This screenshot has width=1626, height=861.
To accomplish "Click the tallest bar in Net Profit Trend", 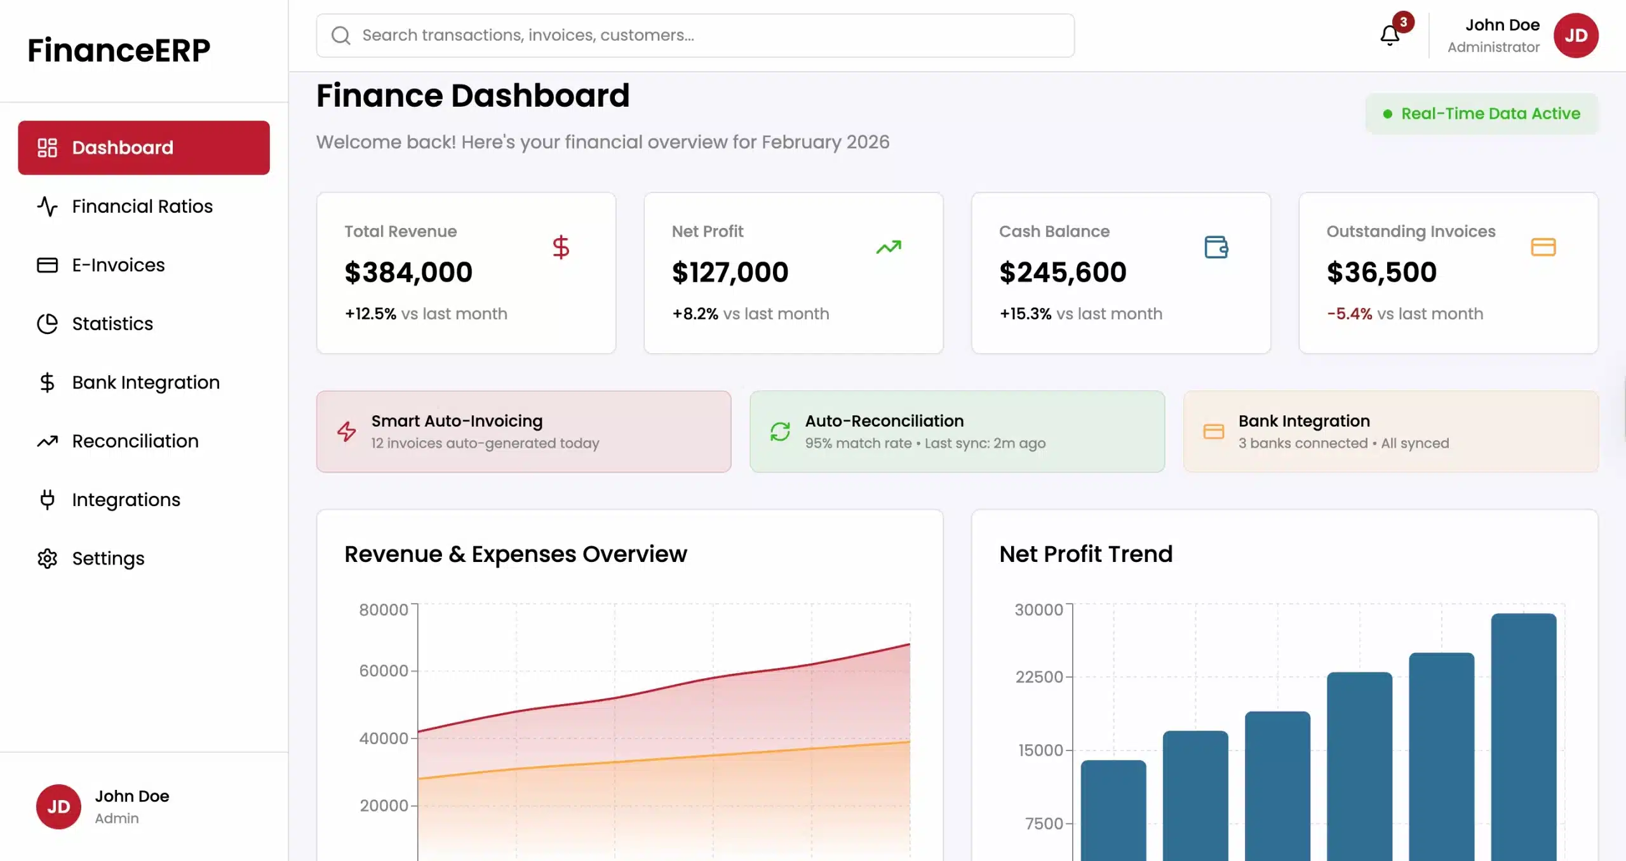I will 1523,737.
